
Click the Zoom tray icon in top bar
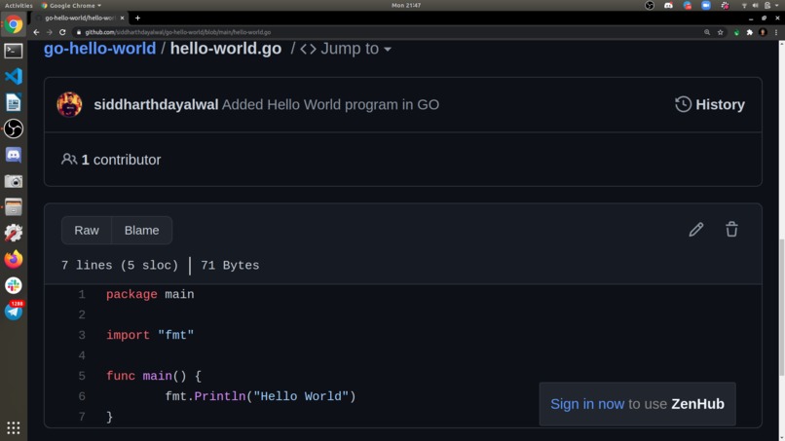click(x=706, y=6)
